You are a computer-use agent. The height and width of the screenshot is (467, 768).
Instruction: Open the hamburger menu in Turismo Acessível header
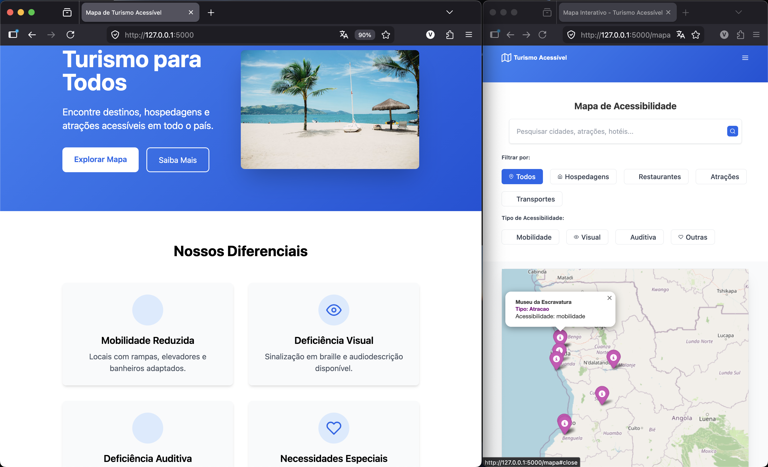coord(745,58)
